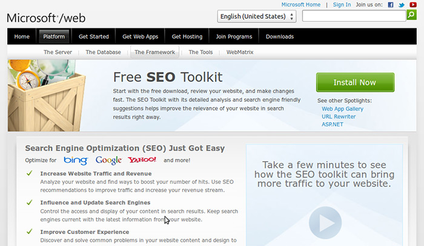This screenshot has width=424, height=246.
Task: Go to the Get Web Apps menu
Action: pyautogui.click(x=140, y=37)
